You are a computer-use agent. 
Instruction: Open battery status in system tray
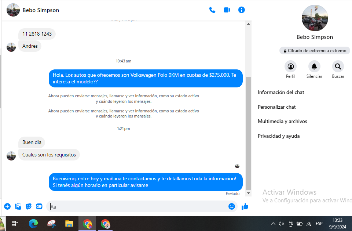(x=300, y=224)
